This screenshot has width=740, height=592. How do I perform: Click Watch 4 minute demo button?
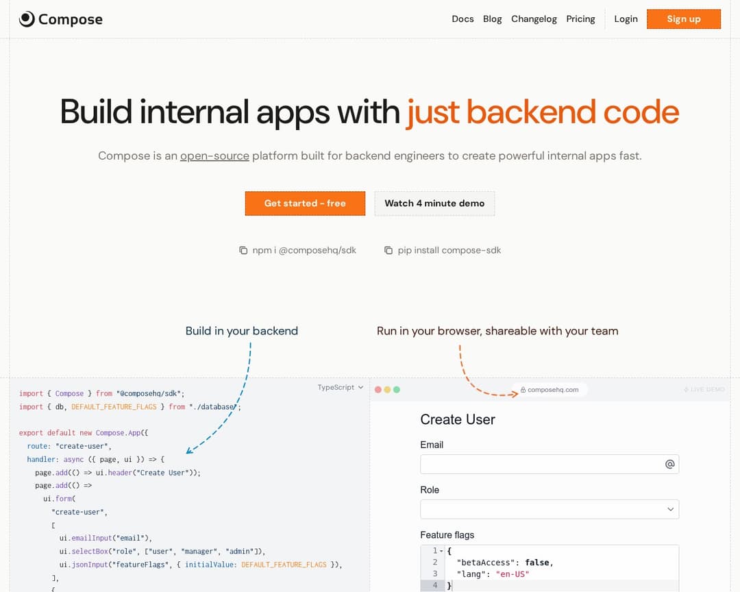(434, 203)
